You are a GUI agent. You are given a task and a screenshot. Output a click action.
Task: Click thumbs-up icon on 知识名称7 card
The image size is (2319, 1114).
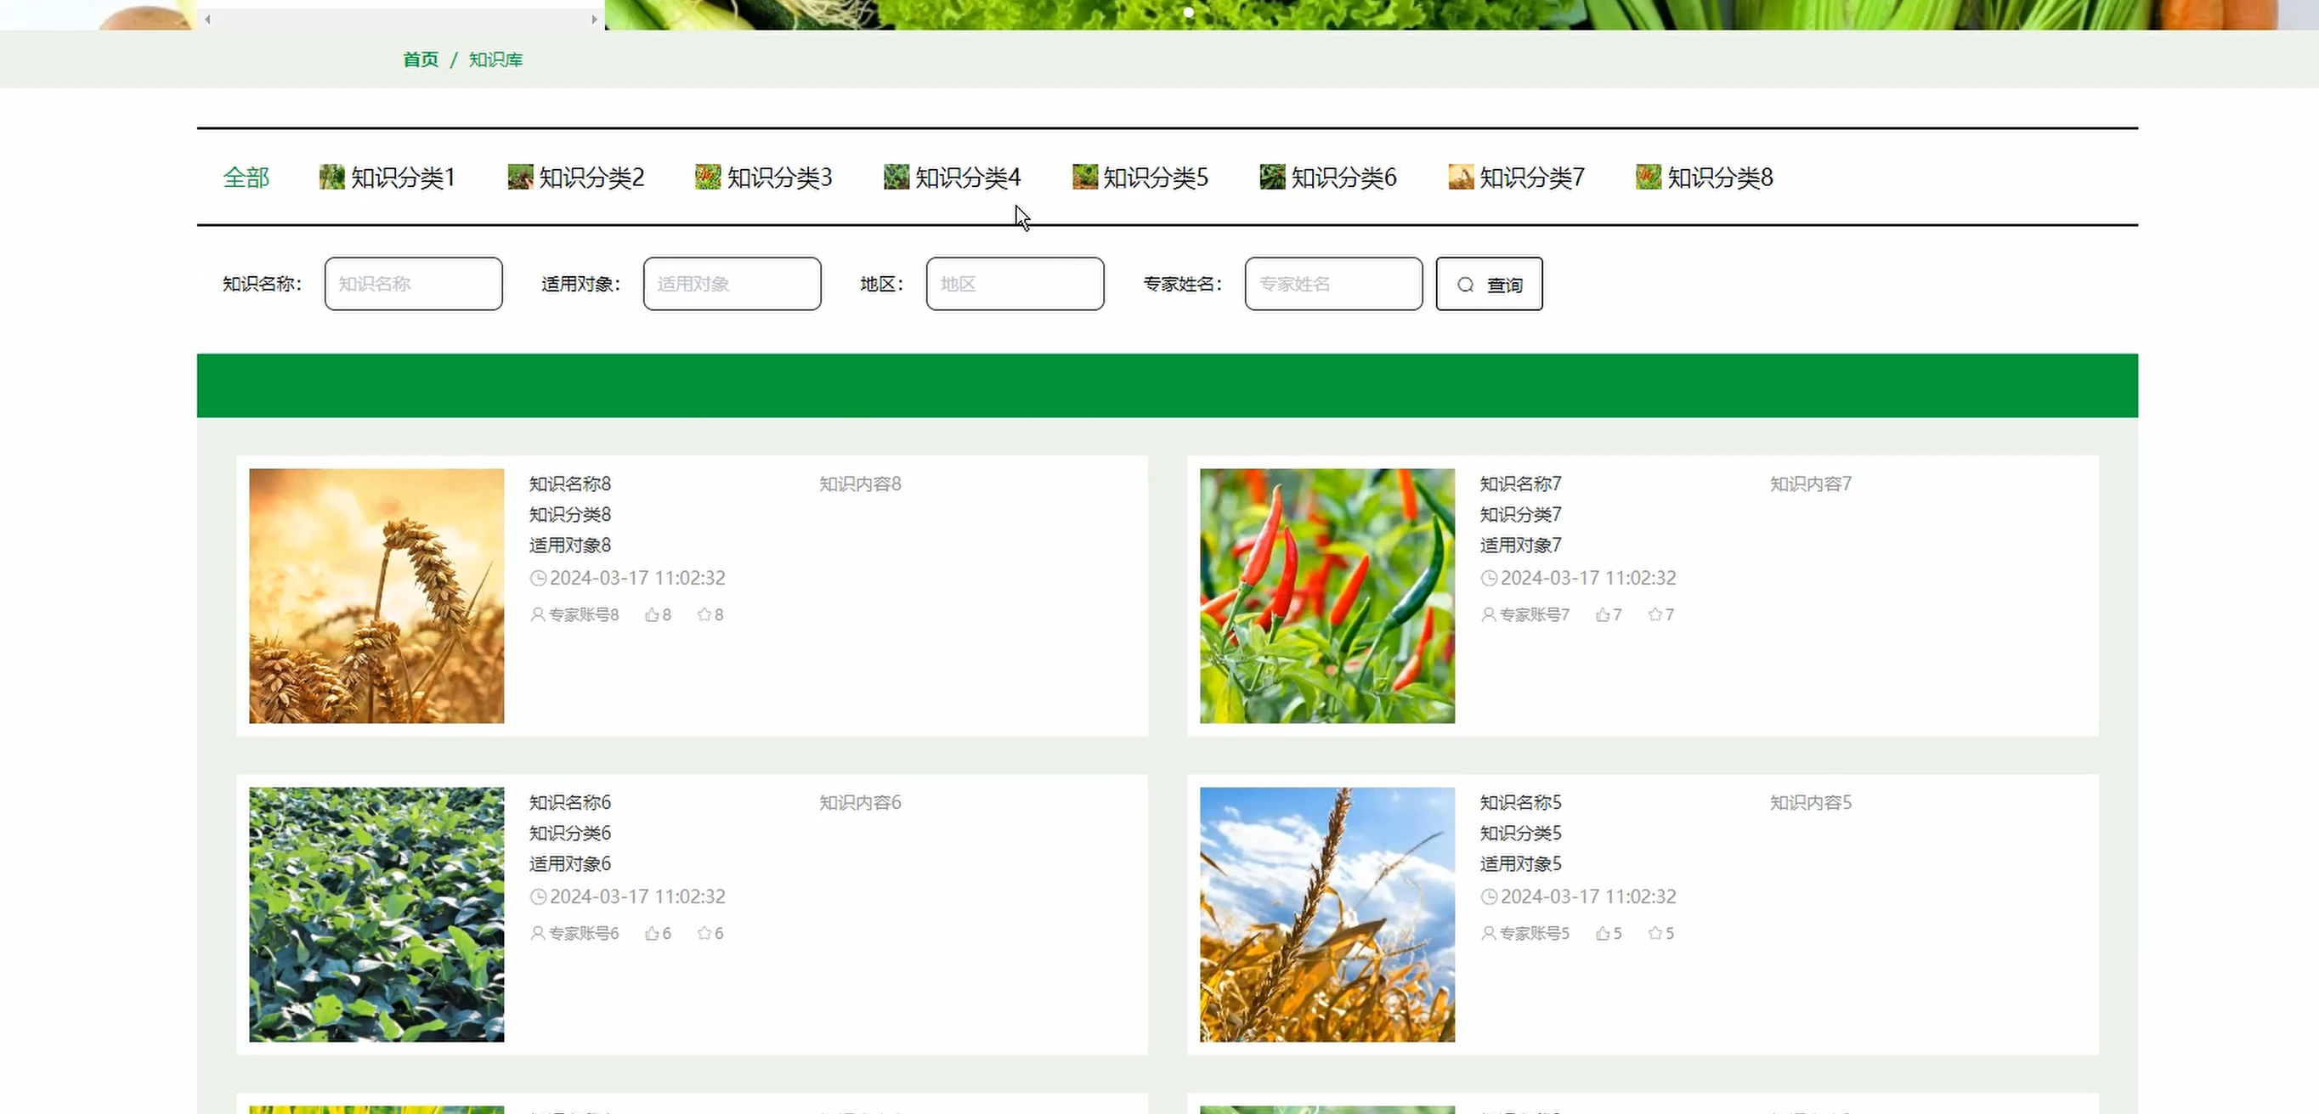point(1603,615)
